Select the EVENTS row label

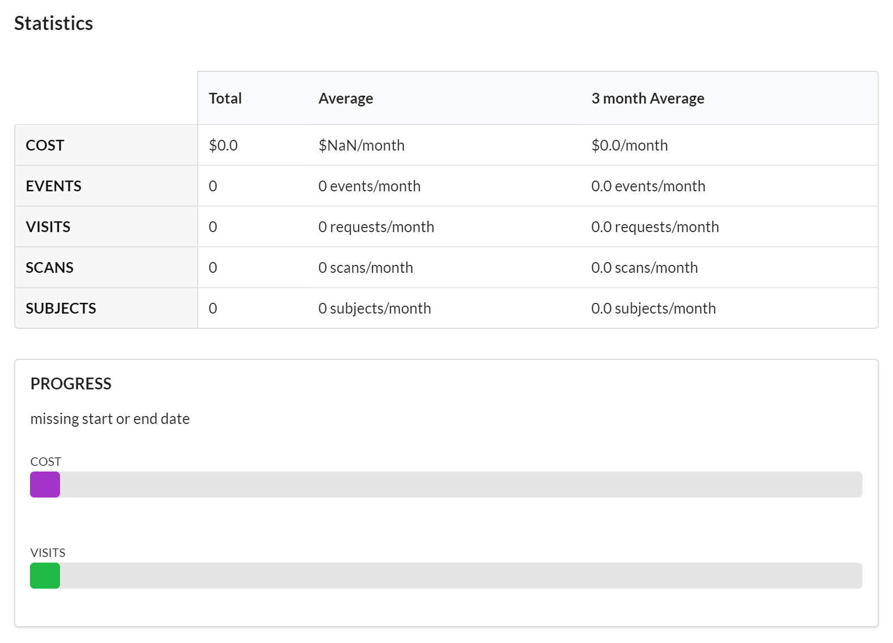(x=53, y=186)
